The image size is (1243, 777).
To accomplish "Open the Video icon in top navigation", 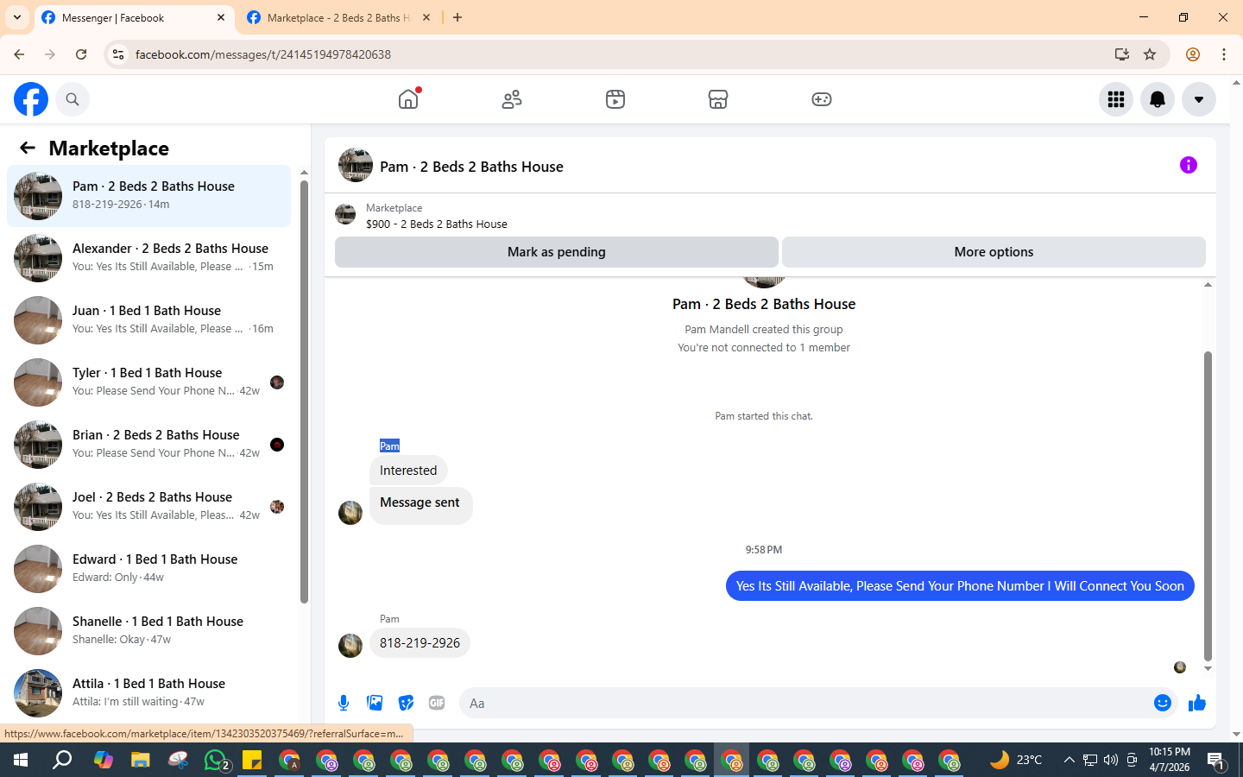I will 615,99.
